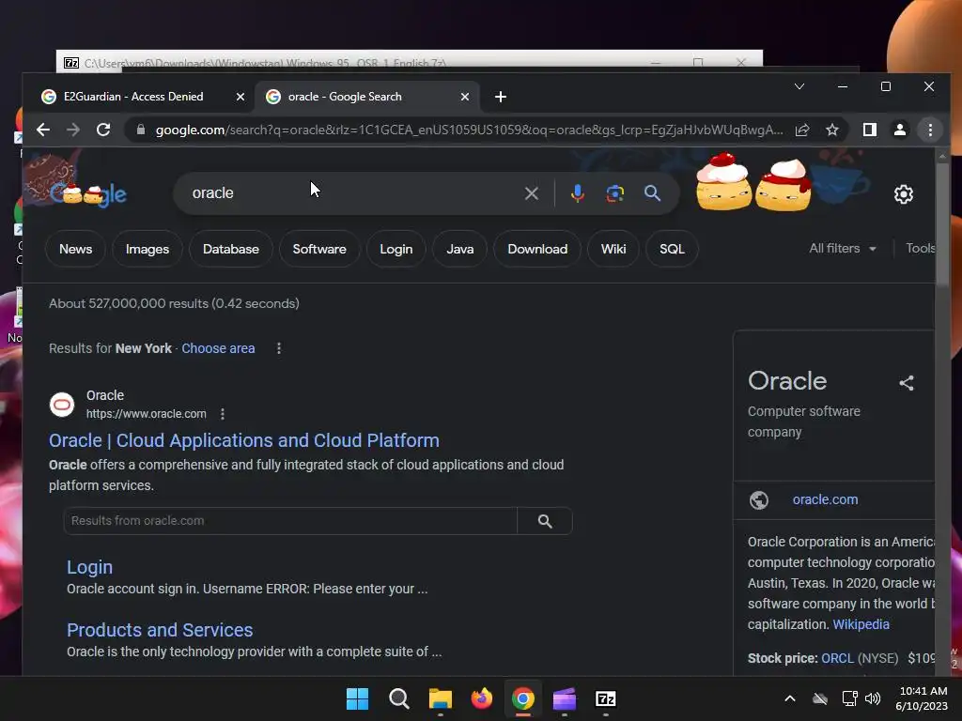Open the Windows Start menu
The height and width of the screenshot is (721, 962).
pyautogui.click(x=357, y=698)
